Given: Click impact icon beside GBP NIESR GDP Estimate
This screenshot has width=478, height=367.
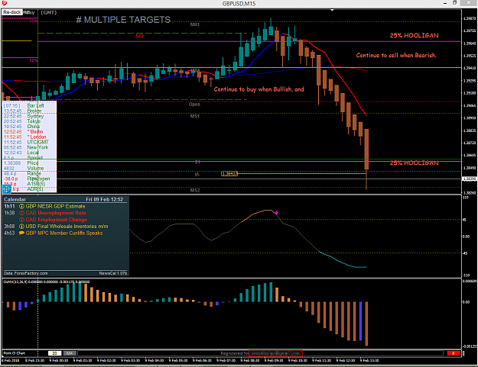Looking at the screenshot, I should click(21, 207).
